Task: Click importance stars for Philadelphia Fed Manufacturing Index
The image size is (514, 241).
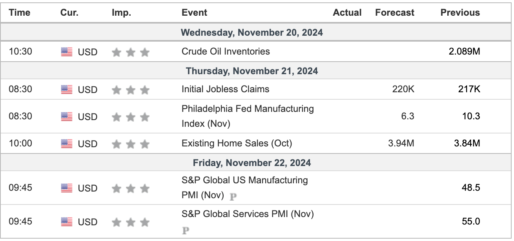Action: tap(131, 117)
